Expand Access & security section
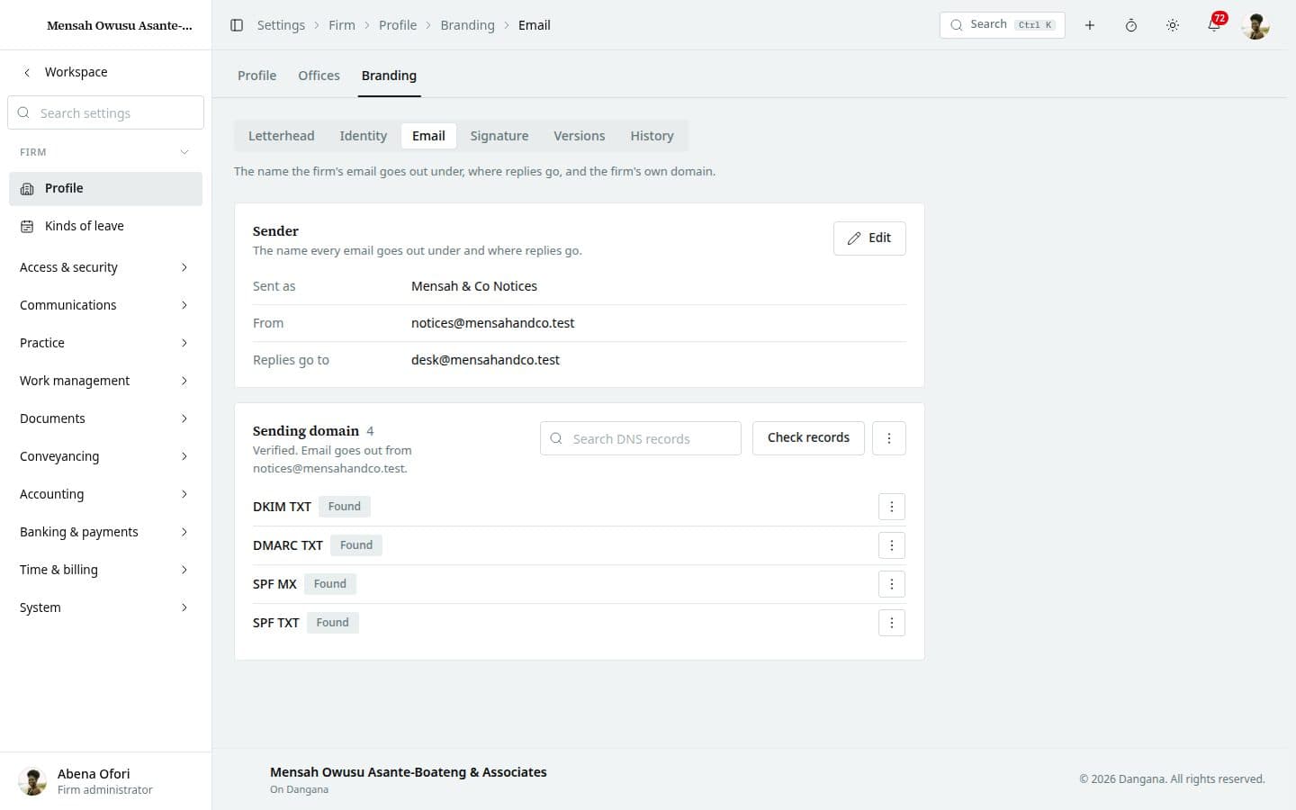The height and width of the screenshot is (810, 1296). point(105,267)
